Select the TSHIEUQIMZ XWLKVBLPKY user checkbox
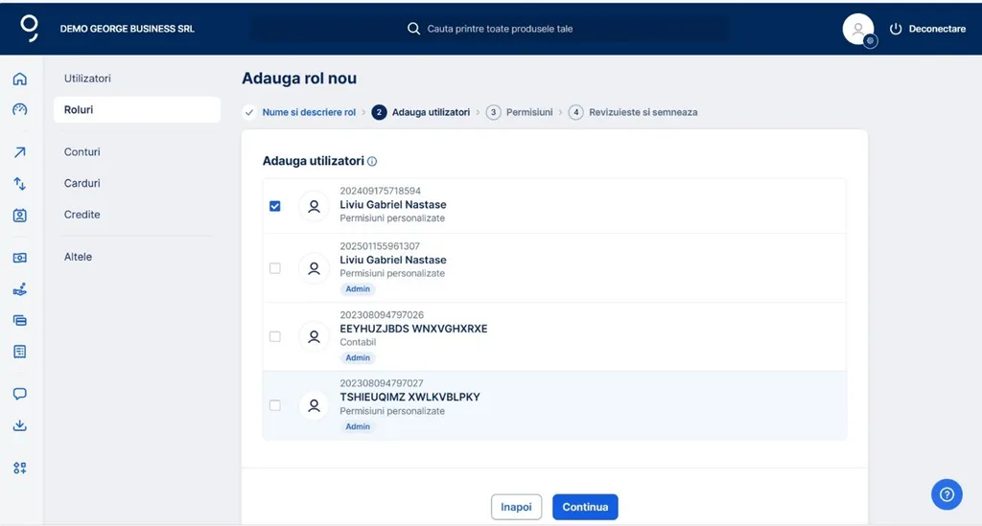The image size is (982, 526). pos(275,405)
